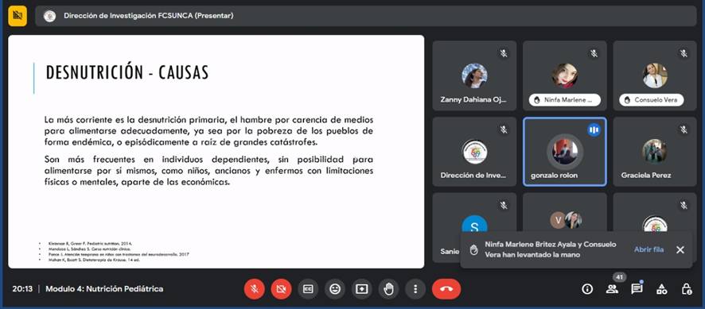This screenshot has width=705, height=309.
Task: Open the chat messages panel
Action: point(637,289)
